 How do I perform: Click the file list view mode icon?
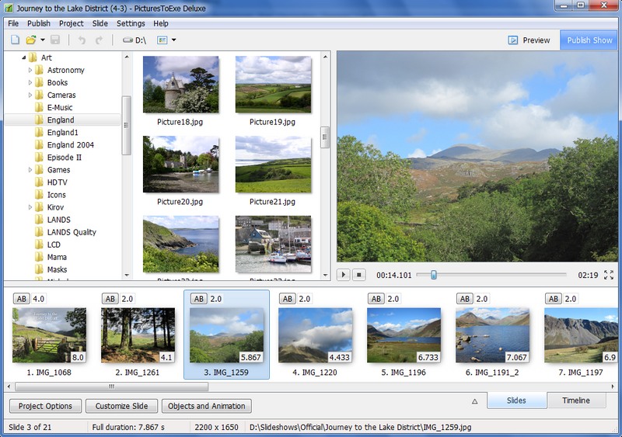pyautogui.click(x=162, y=40)
